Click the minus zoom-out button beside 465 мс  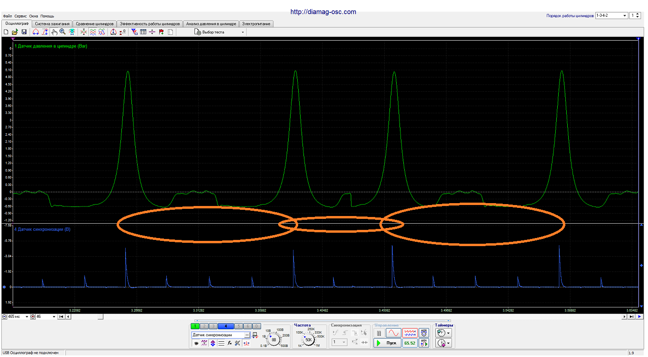4,316
